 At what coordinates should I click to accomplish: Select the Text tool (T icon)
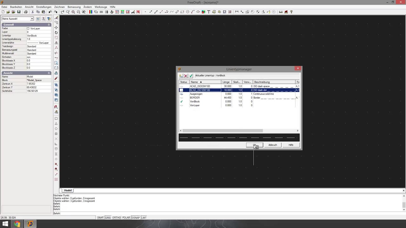coord(209,12)
